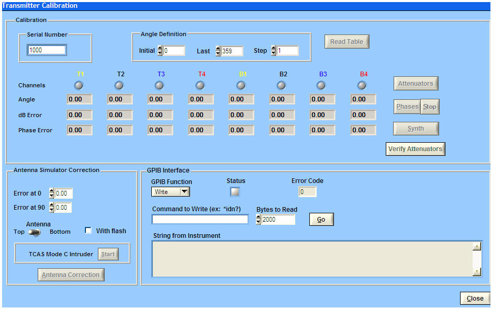Click the Synth button
The image size is (492, 309).
[x=416, y=129]
